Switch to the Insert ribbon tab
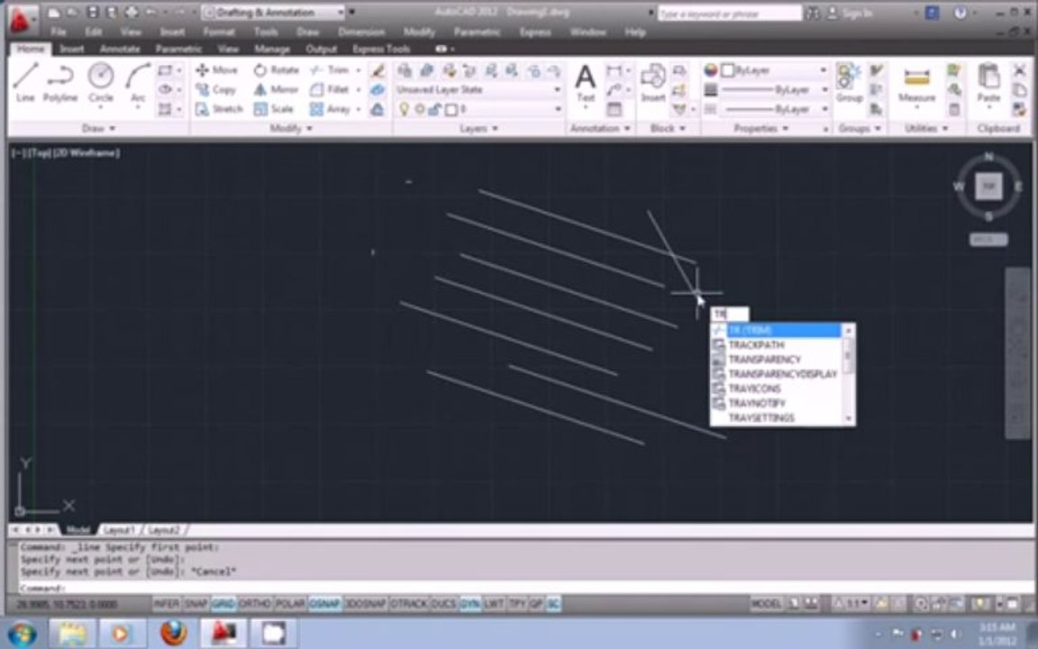The height and width of the screenshot is (649, 1038). click(71, 49)
